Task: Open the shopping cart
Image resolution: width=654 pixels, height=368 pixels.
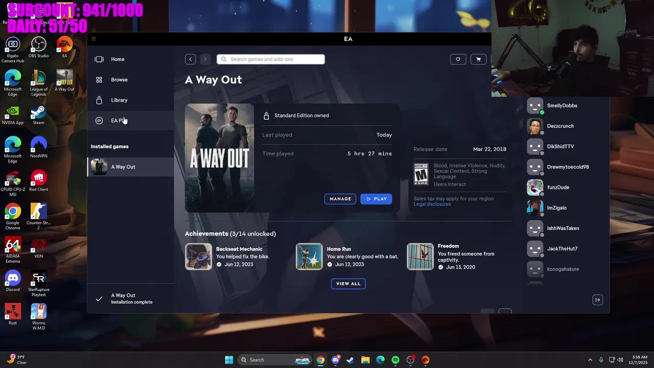Action: 478,59
